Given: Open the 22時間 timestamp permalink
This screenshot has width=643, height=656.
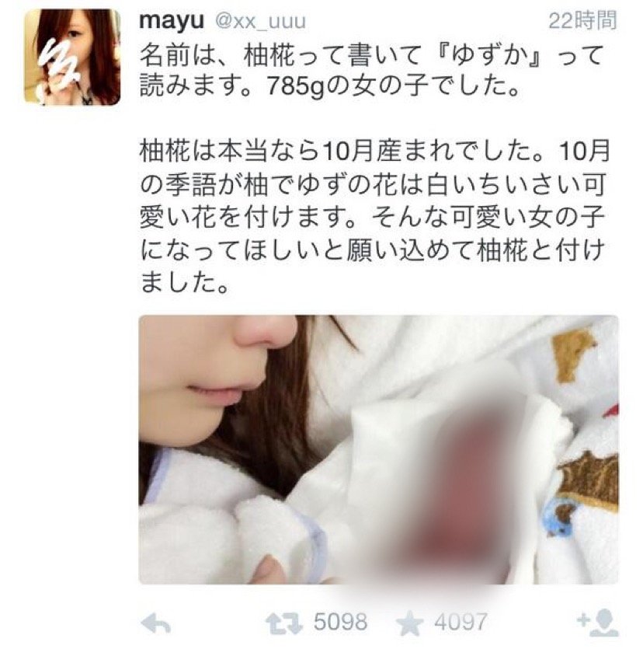Looking at the screenshot, I should click(x=582, y=20).
